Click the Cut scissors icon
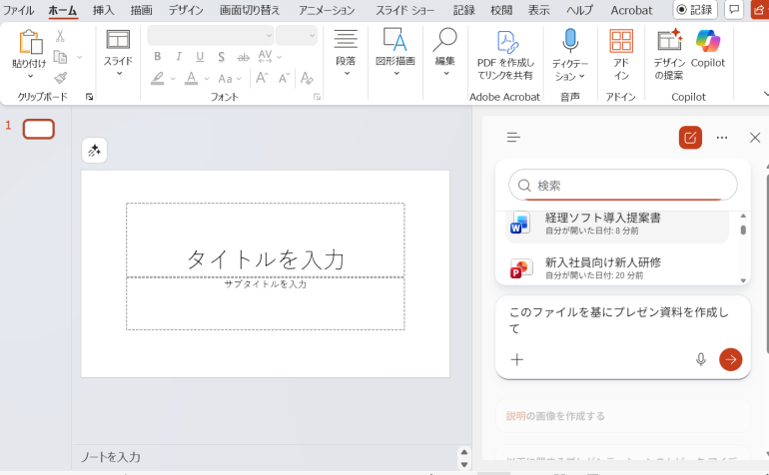This screenshot has height=475, width=769. coord(60,36)
